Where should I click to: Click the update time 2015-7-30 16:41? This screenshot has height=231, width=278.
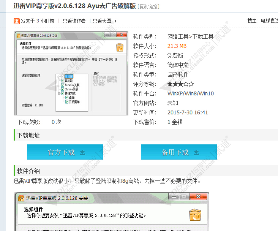click(x=188, y=112)
